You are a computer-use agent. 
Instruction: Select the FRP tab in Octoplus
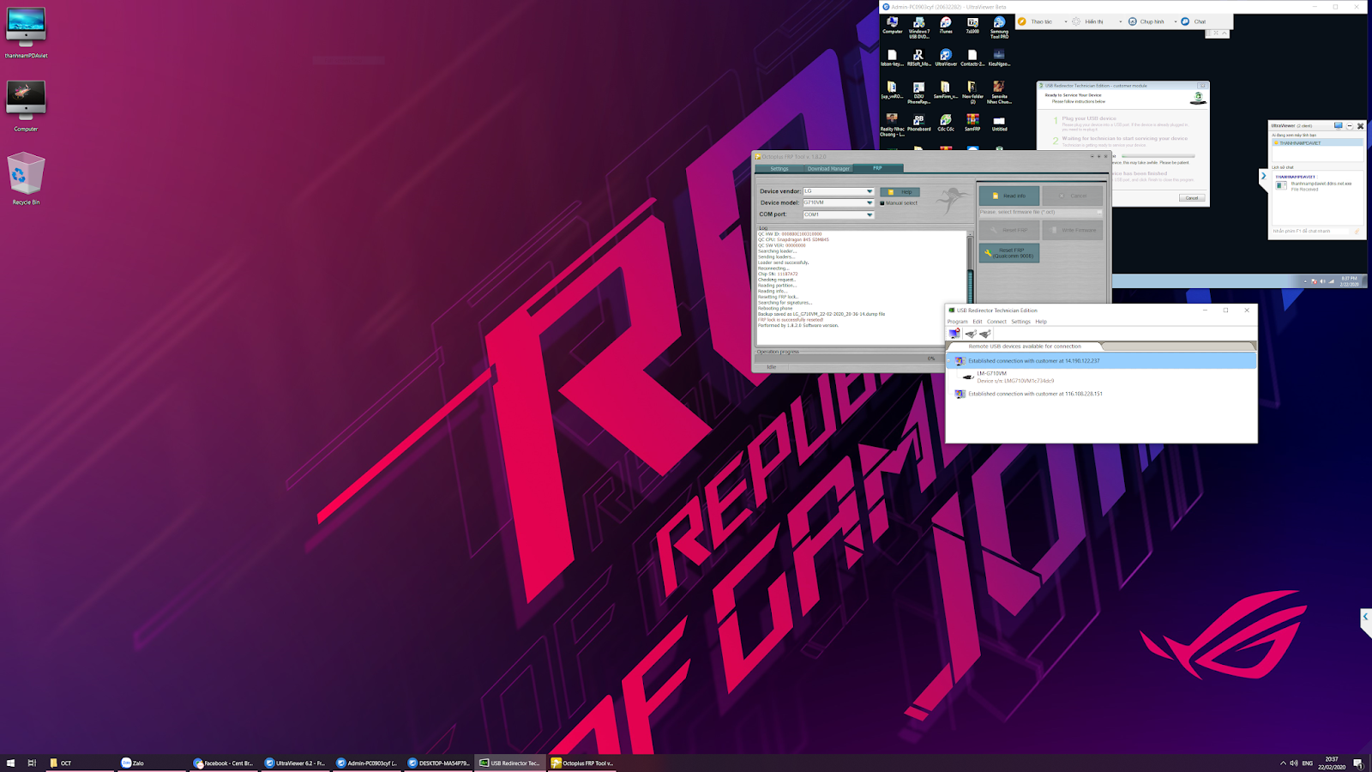point(877,168)
